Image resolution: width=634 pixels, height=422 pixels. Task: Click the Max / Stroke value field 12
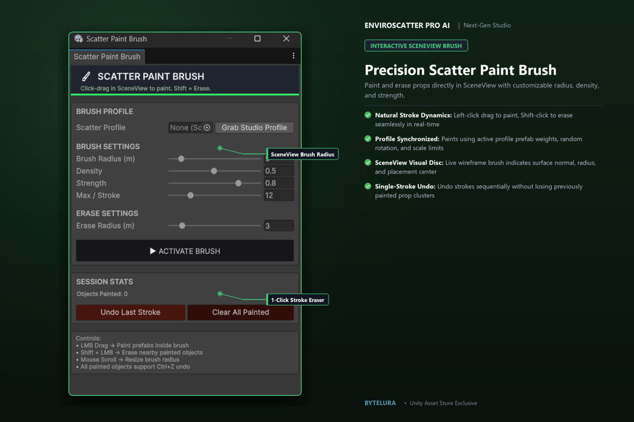[279, 195]
